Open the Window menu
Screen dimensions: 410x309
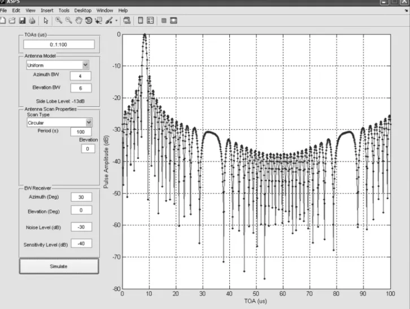click(x=104, y=11)
